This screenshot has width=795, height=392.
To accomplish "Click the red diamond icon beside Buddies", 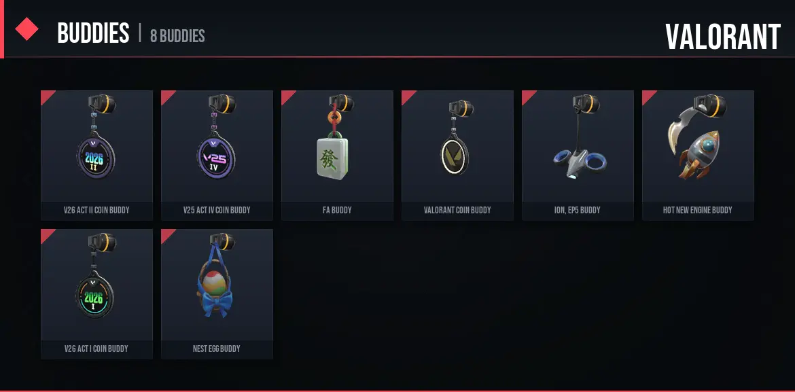I will click(x=27, y=29).
